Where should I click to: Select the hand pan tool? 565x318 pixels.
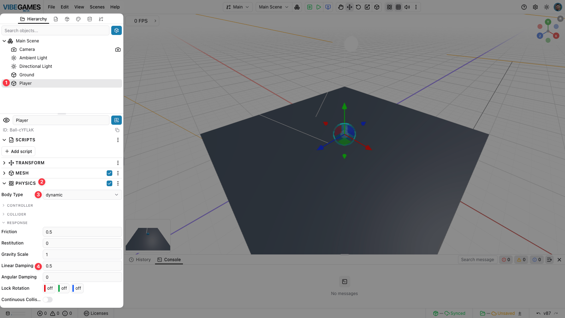click(341, 7)
